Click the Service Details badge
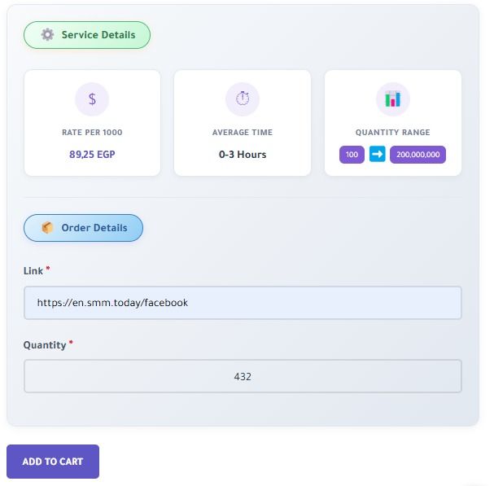Image resolution: width=494 pixels, height=486 pixels. 86,35
